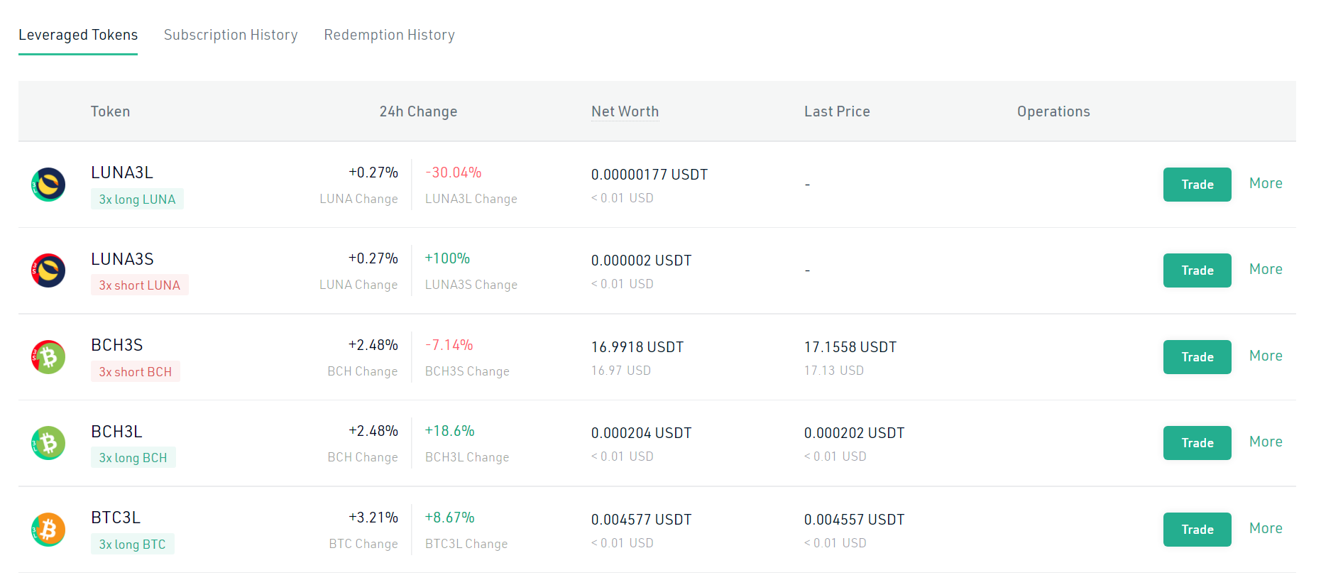Click the LUNA3S token icon
Screen dimensions: 1321x580
pos(48,270)
